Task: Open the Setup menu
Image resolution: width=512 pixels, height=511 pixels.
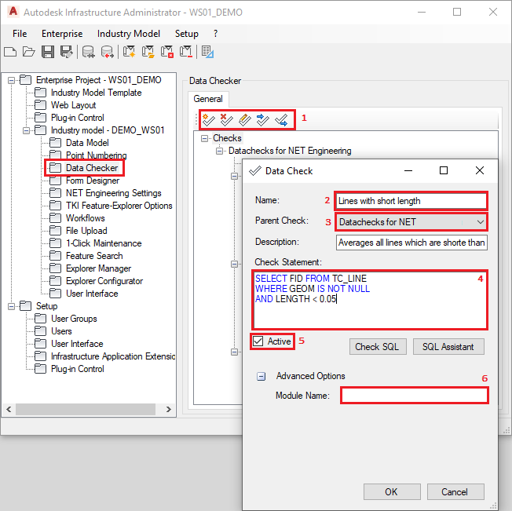Action: pos(186,34)
